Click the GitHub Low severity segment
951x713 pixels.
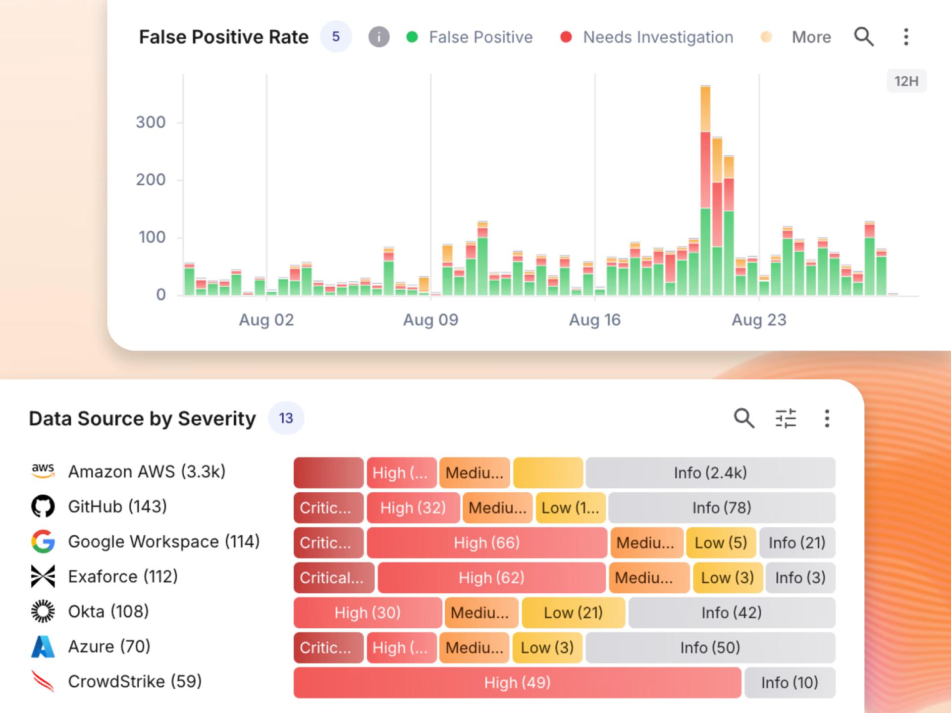tap(571, 508)
